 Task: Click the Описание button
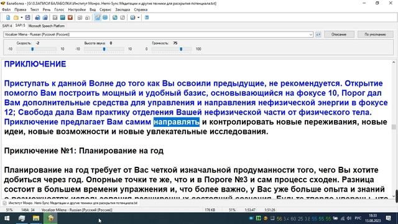[x=339, y=34]
